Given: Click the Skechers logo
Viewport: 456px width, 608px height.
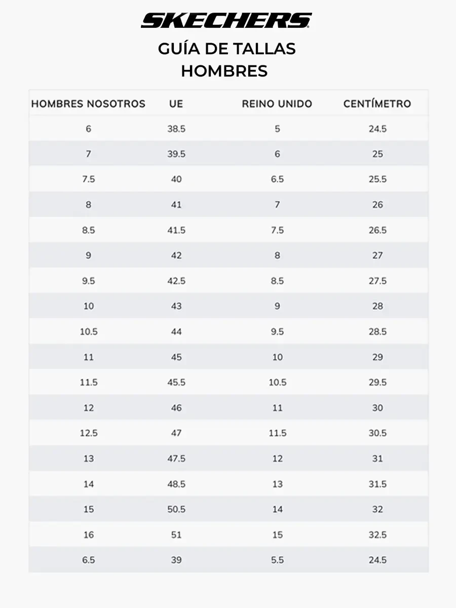Looking at the screenshot, I should tap(226, 20).
